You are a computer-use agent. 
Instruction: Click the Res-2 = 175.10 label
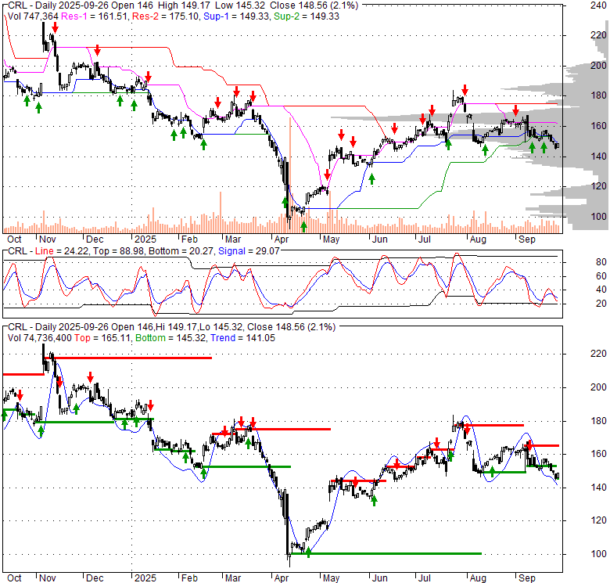(x=165, y=16)
